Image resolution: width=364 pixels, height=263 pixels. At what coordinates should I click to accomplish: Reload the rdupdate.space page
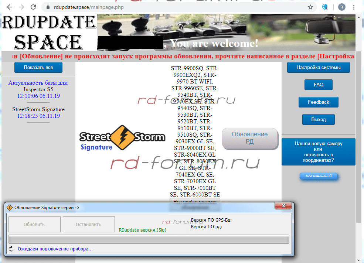point(33,7)
